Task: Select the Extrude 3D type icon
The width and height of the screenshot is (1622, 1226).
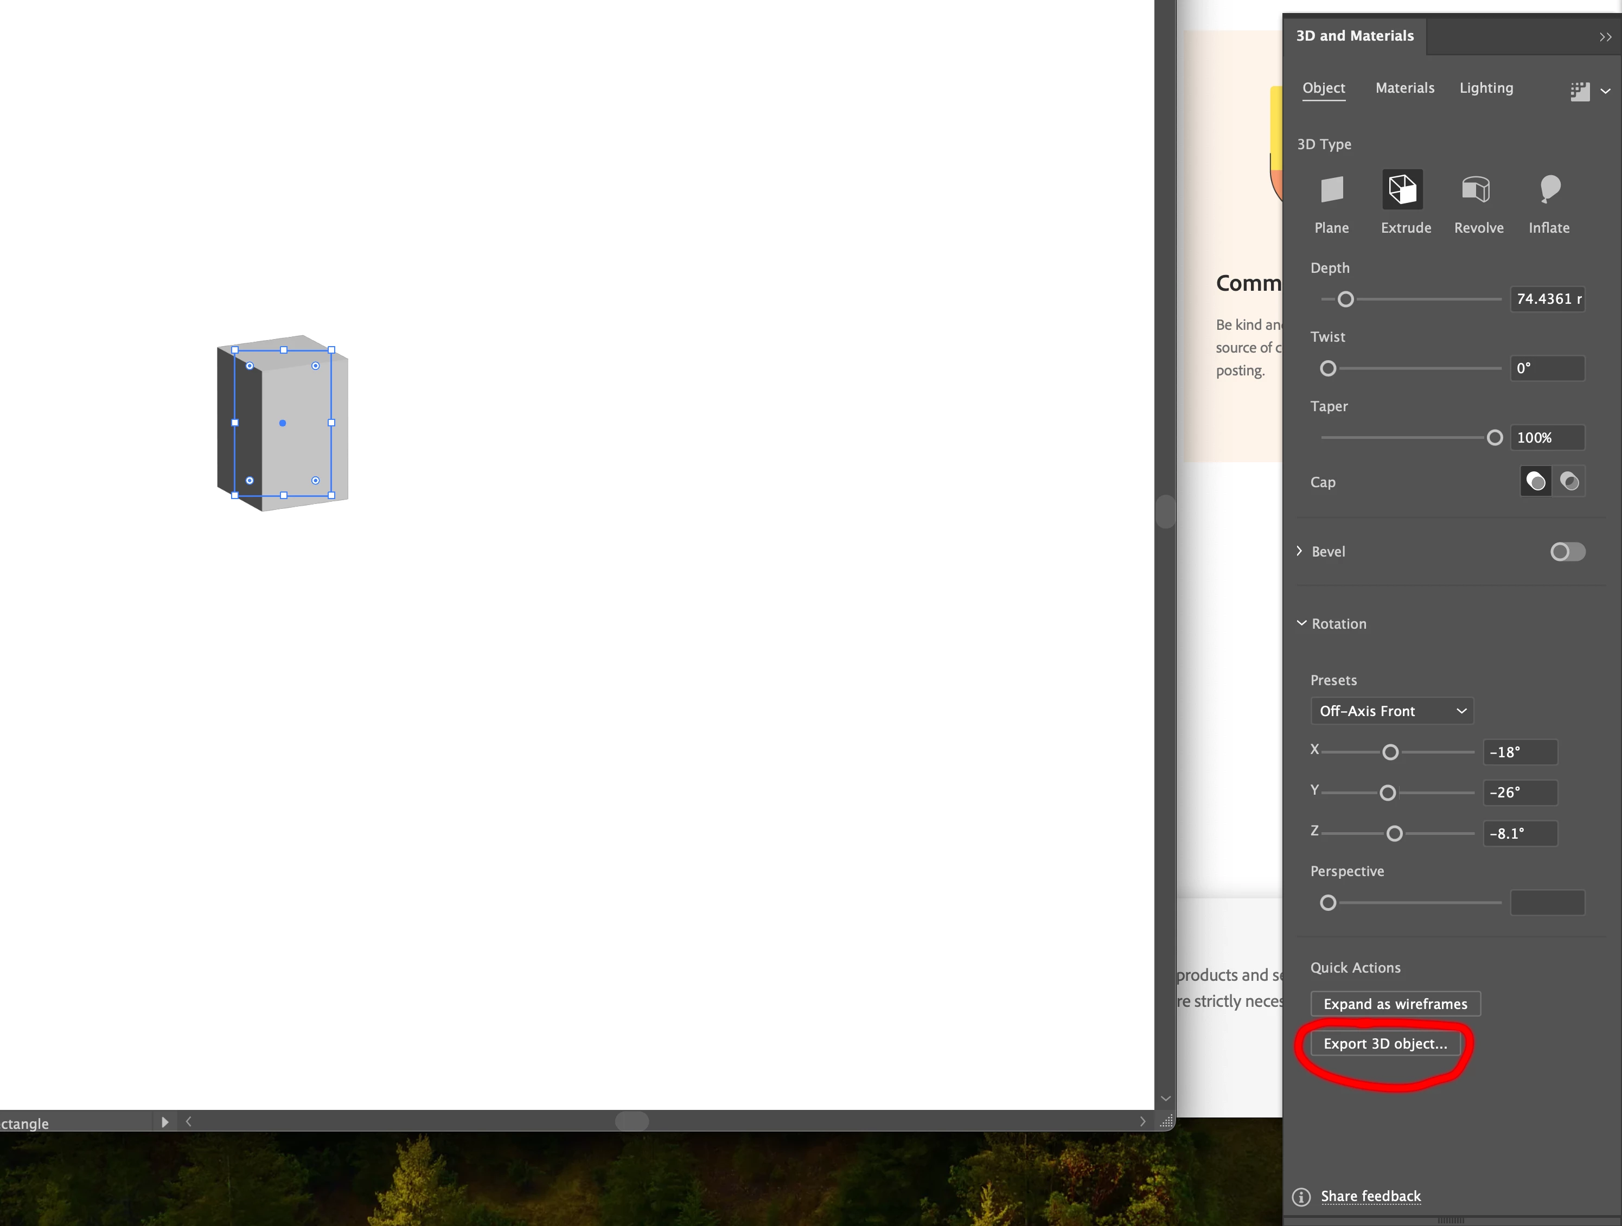Action: [1402, 190]
